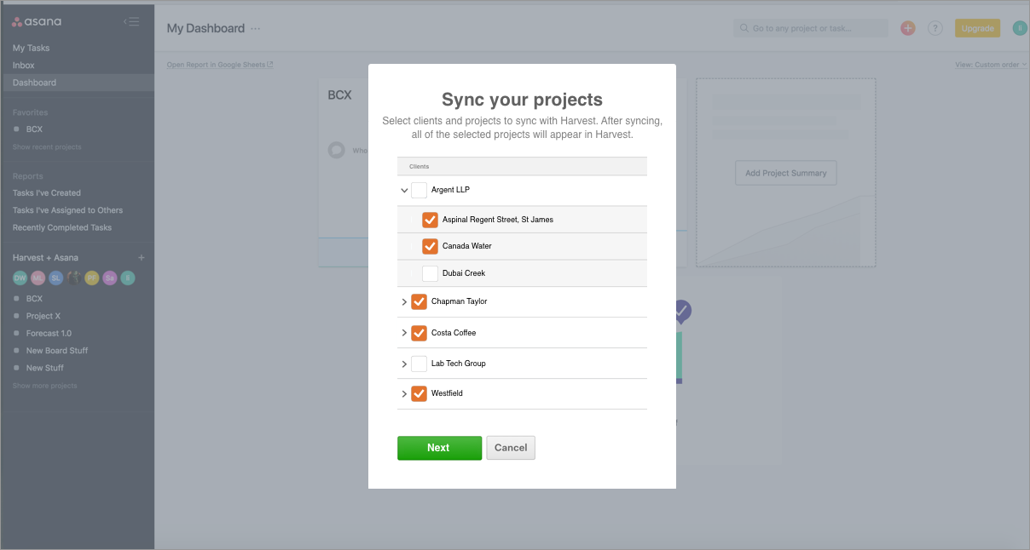Viewport: 1030px width, 550px height.
Task: Collapse the sidebar with the toggle icon
Action: 131,21
